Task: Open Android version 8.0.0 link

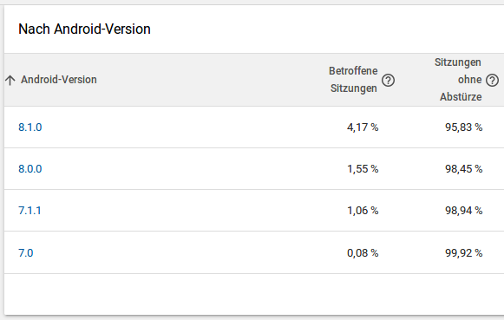Action: click(29, 169)
